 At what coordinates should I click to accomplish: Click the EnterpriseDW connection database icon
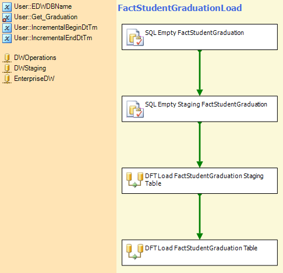7,79
